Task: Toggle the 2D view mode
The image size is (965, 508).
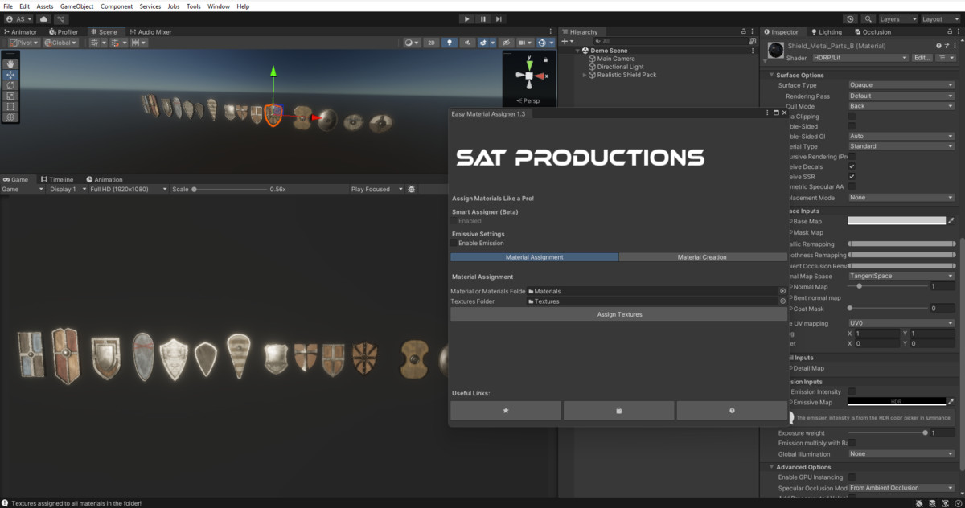Action: click(431, 43)
